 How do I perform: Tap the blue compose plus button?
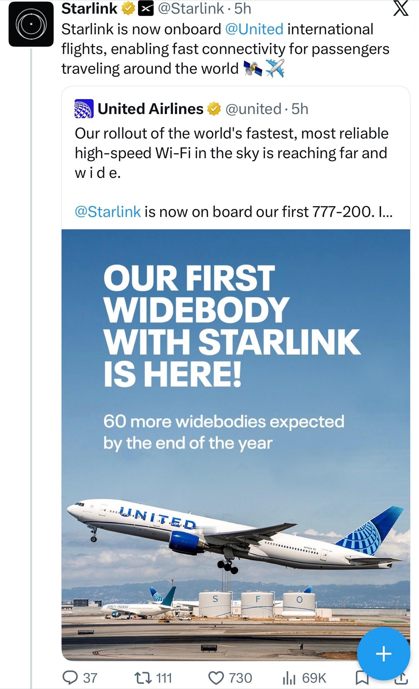click(383, 654)
